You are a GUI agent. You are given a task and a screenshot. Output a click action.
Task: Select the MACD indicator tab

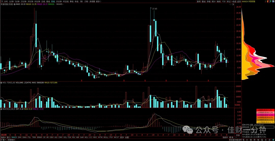(x=14, y=137)
